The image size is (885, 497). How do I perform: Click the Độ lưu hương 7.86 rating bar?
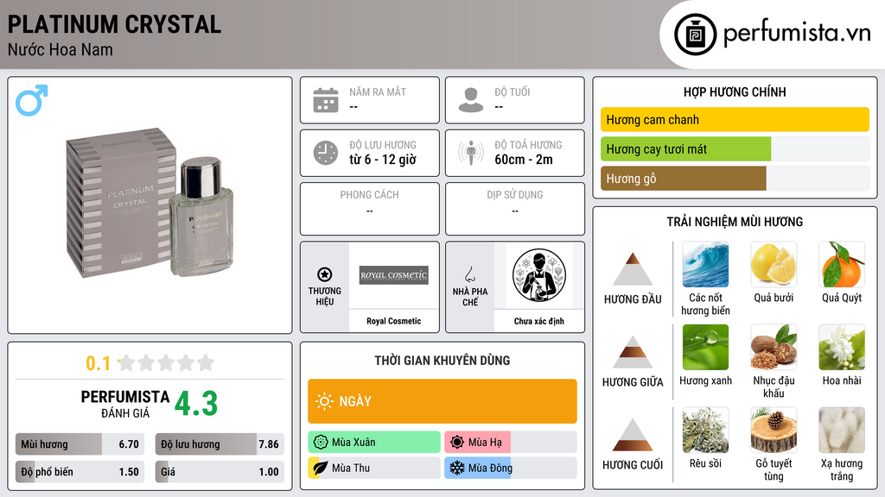click(x=220, y=444)
